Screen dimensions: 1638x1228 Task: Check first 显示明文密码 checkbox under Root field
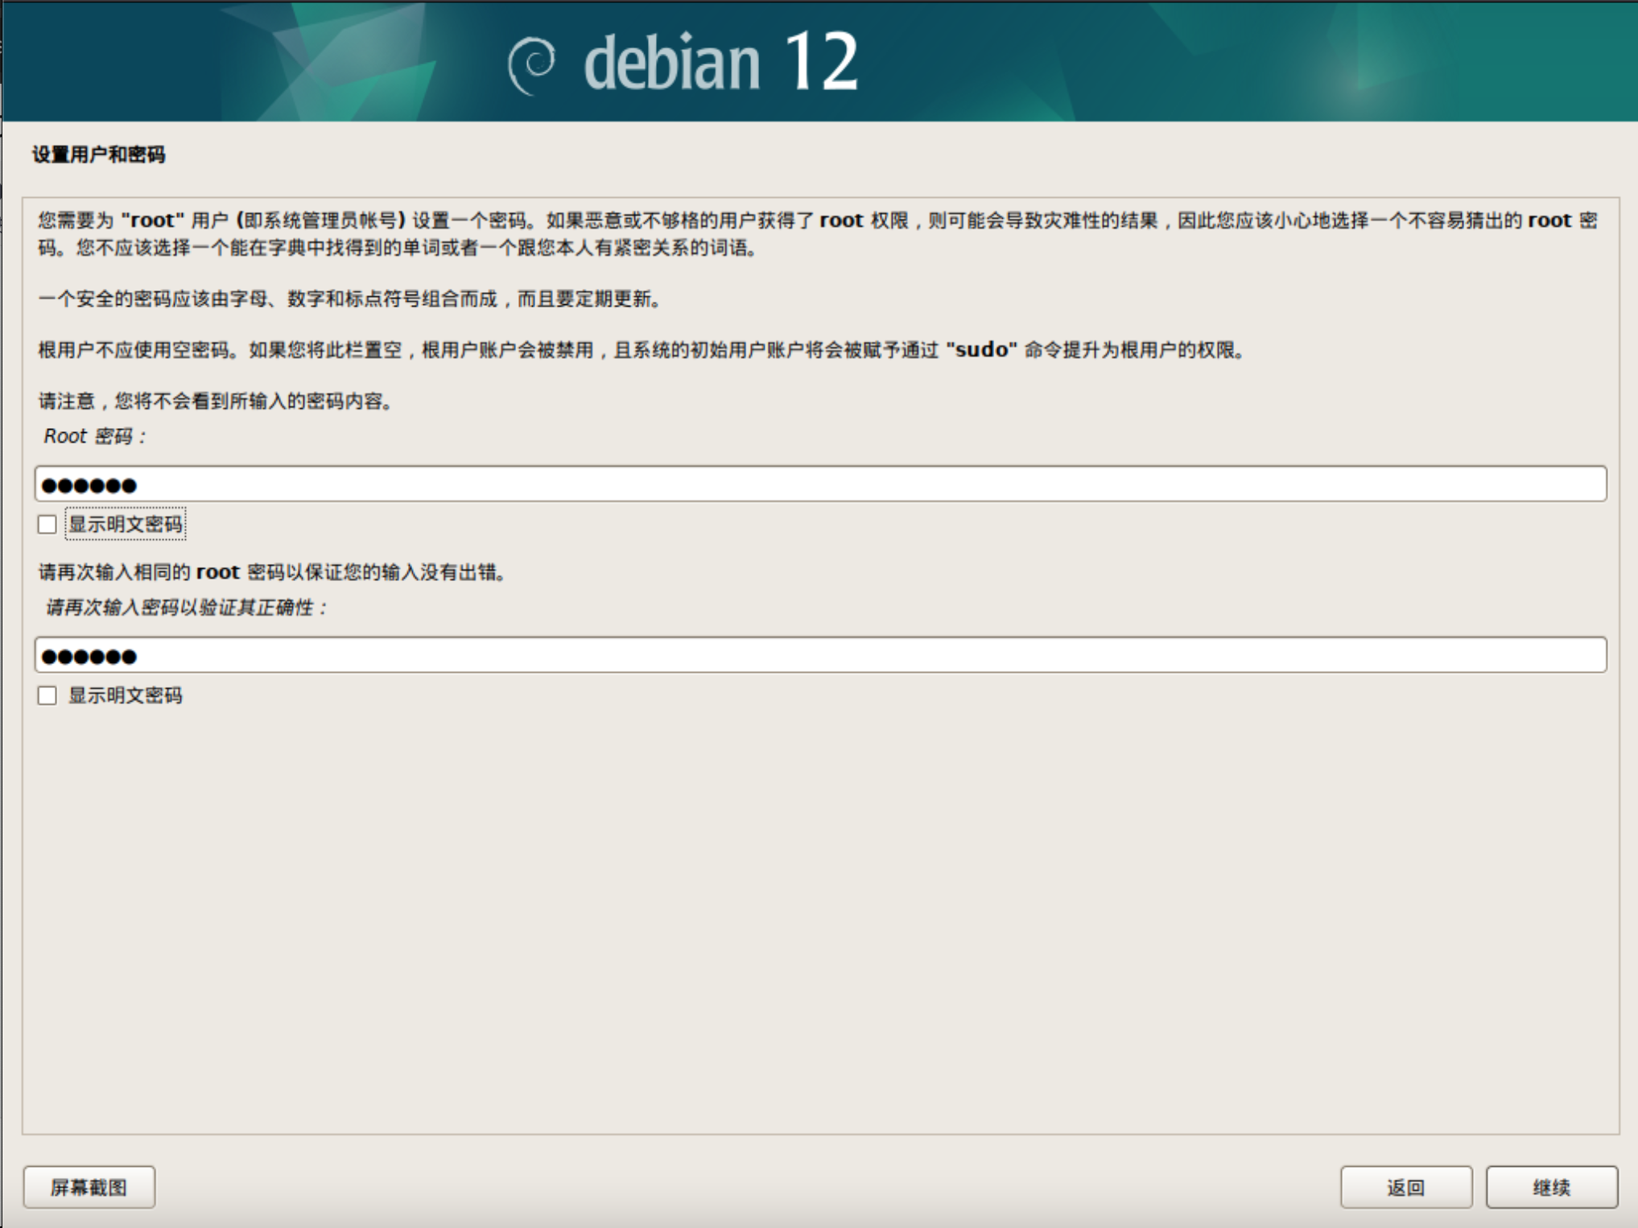coord(47,525)
